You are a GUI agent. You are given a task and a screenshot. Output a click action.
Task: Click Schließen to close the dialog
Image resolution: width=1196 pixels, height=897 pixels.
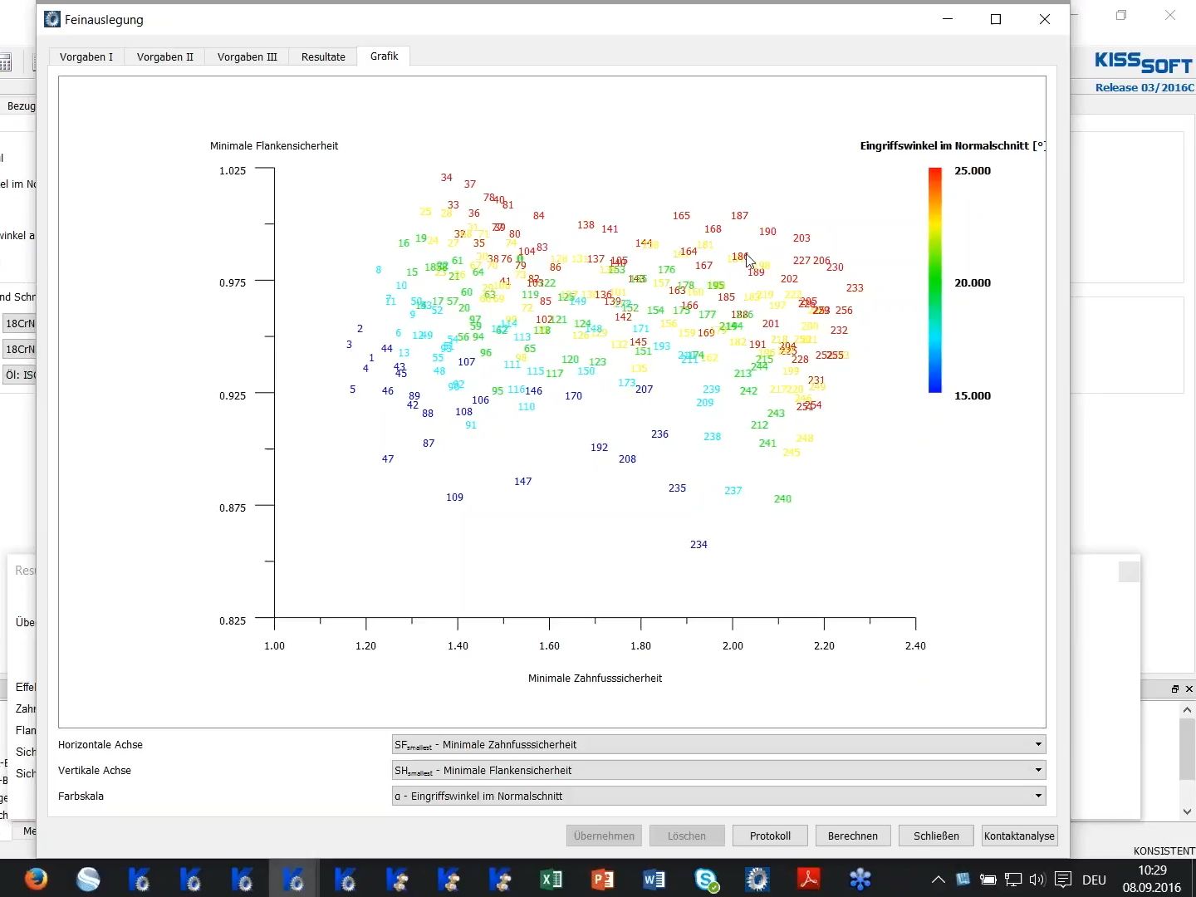[x=936, y=836]
